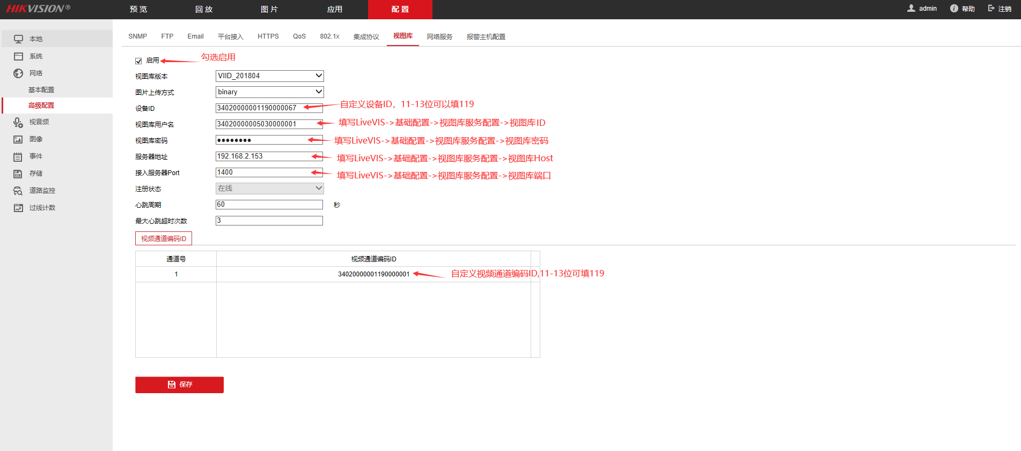This screenshot has height=451, width=1021.
Task: Switch to the 应用 application tab
Action: 335,9
